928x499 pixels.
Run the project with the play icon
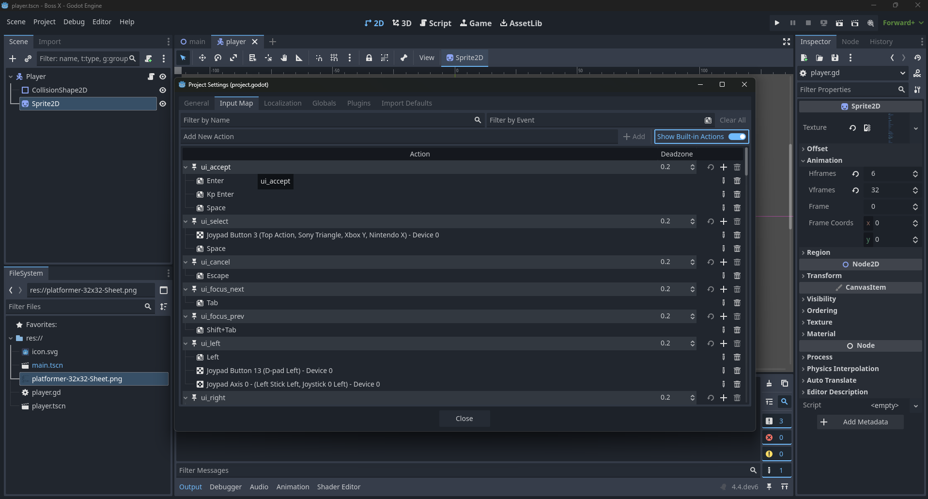click(x=777, y=23)
